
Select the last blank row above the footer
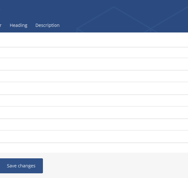(94, 148)
